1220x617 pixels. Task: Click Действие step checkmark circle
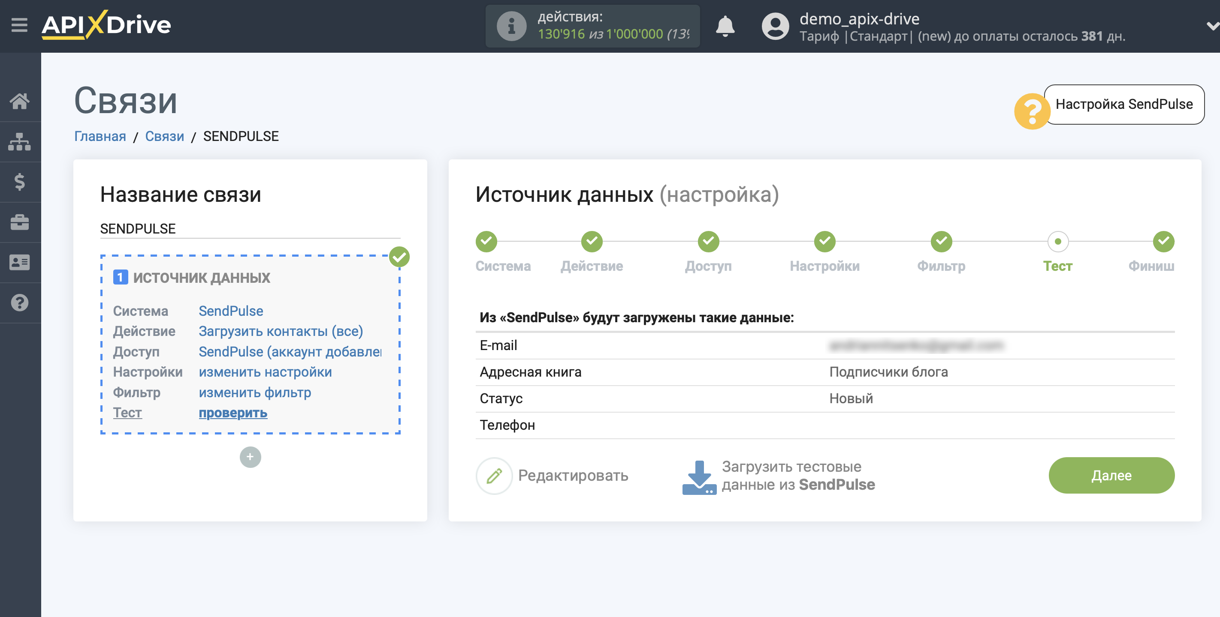pos(592,242)
